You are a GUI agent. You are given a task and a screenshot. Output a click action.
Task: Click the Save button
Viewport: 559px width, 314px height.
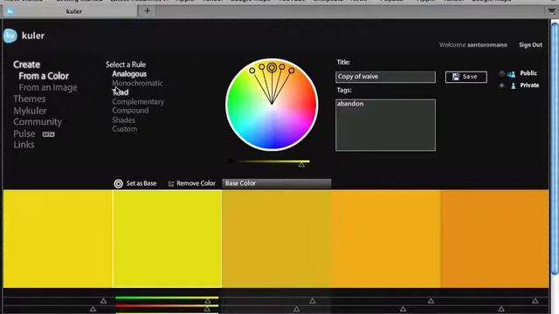(x=466, y=77)
